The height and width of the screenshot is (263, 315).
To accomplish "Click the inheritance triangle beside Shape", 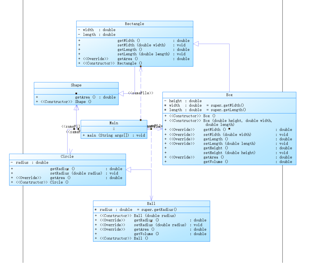I will click(121, 93).
